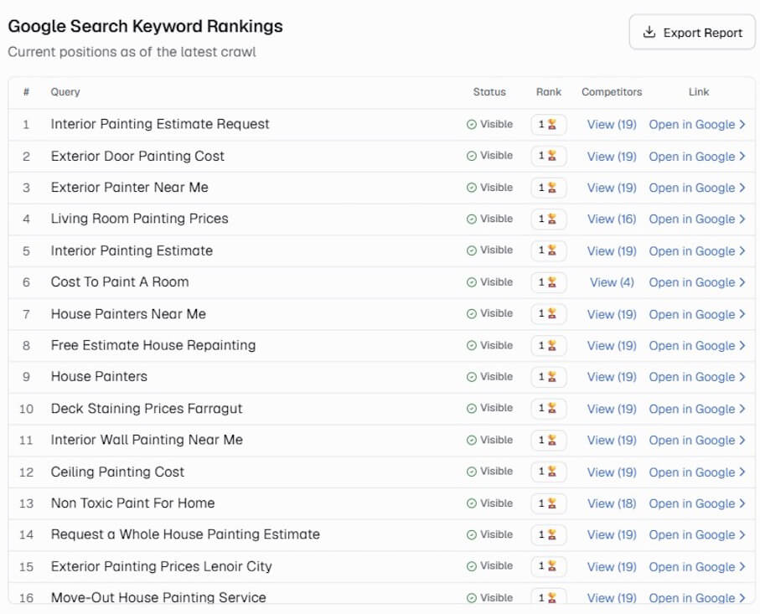The height and width of the screenshot is (614, 760).
Task: Click the Google Search Keyword Rankings heading
Action: tap(146, 26)
